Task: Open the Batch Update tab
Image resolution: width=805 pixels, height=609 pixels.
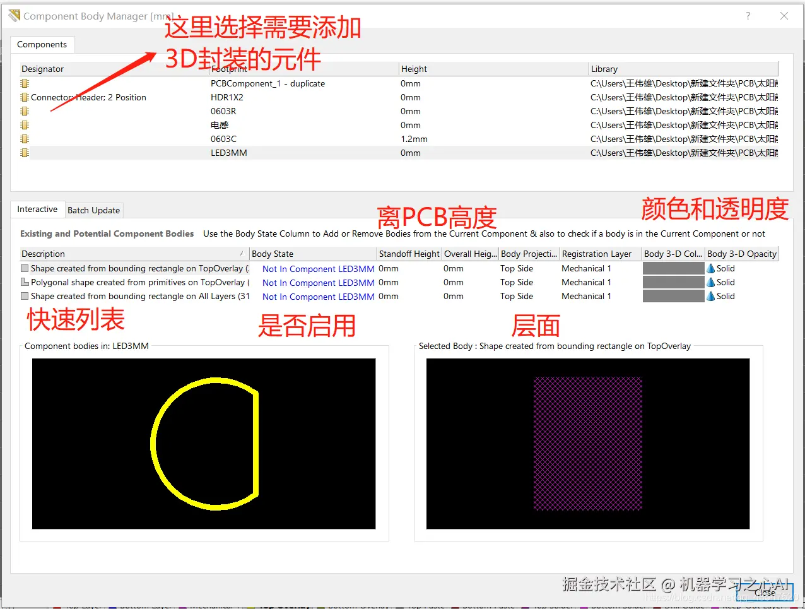Action: [x=93, y=210]
